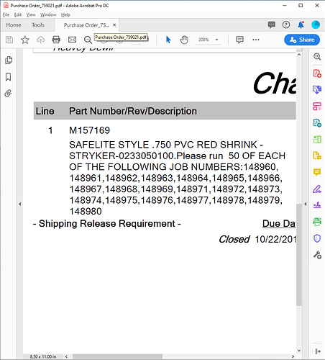Click the horizontal scrollbar left arrow
Viewport: 325px width, 360px height.
click(66, 356)
